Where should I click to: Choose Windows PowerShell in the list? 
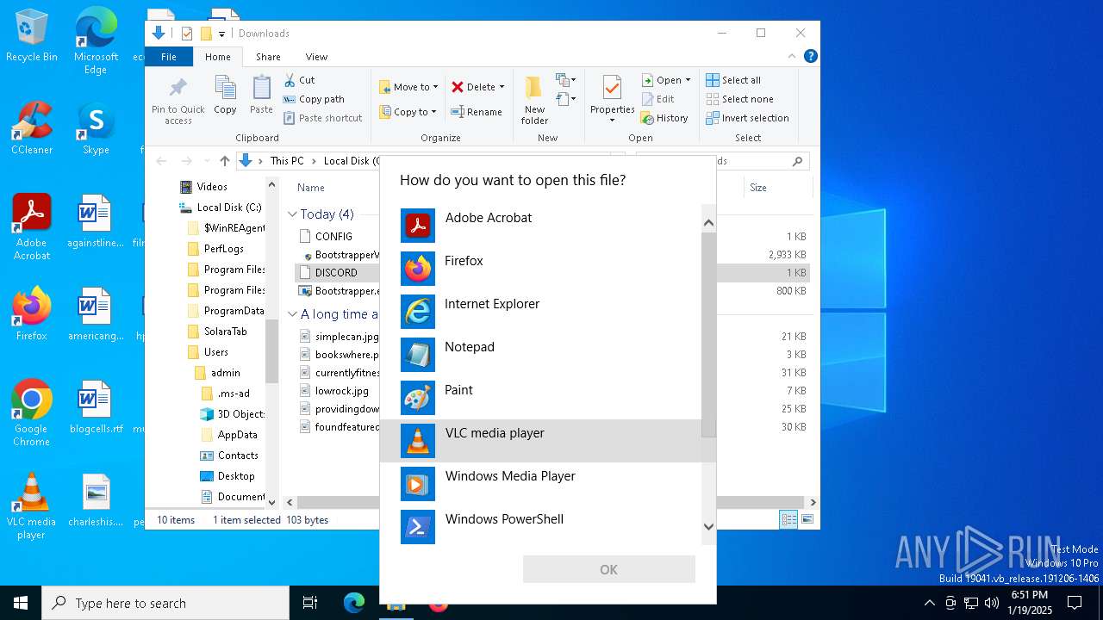[x=541, y=527]
